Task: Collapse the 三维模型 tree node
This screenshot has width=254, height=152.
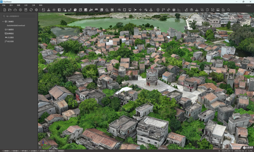Action: point(3,21)
